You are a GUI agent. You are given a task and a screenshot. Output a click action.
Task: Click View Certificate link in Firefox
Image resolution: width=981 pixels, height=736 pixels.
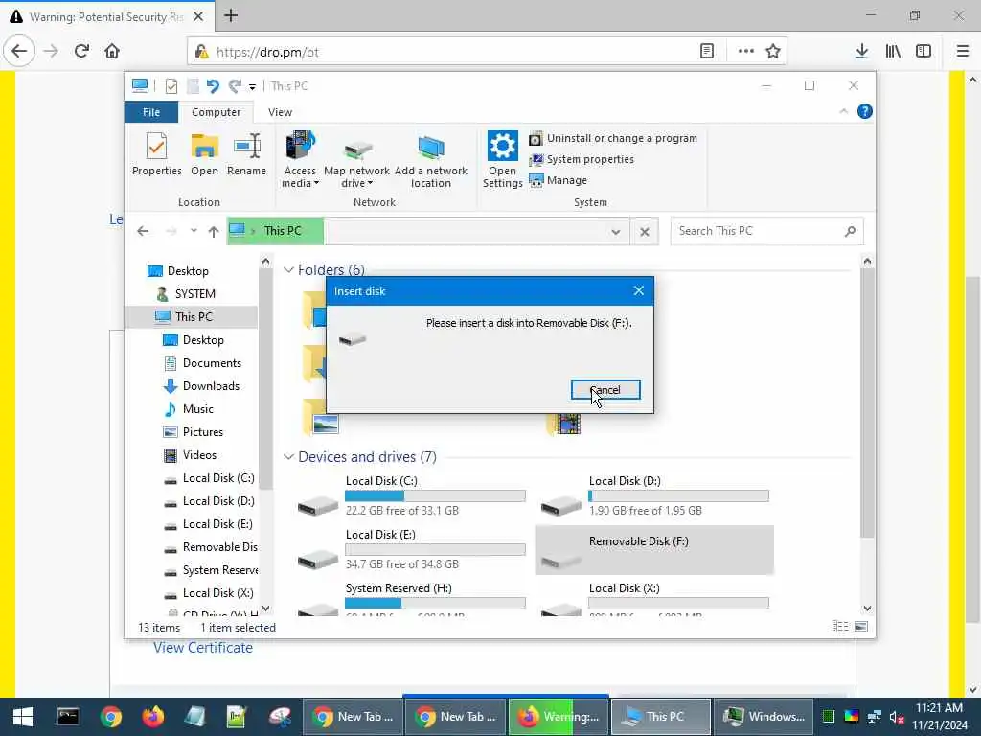(x=203, y=648)
